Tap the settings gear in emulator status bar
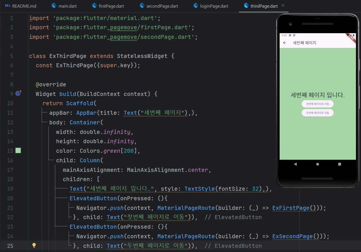The width and height of the screenshot is (361, 252). [290, 35]
